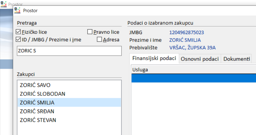The width and height of the screenshot is (256, 135).
Task: Choose ZORIĆ SLOBODAN in the list
Action: (x=42, y=94)
